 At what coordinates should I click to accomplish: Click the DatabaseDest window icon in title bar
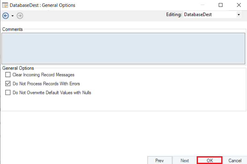pyautogui.click(x=5, y=5)
